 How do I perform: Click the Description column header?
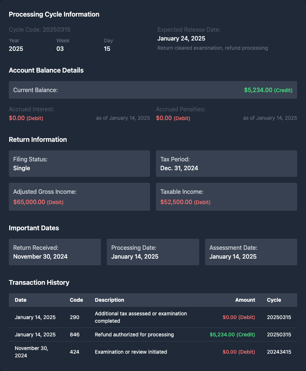[x=109, y=300]
